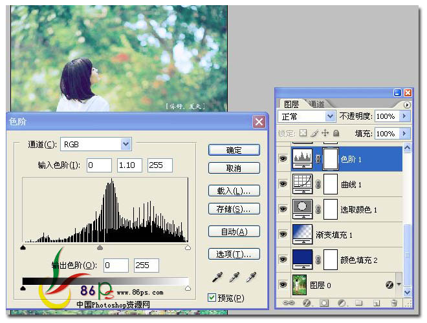The width and height of the screenshot is (427, 323).
Task: Click the 确定 OK button
Action: pos(234,150)
